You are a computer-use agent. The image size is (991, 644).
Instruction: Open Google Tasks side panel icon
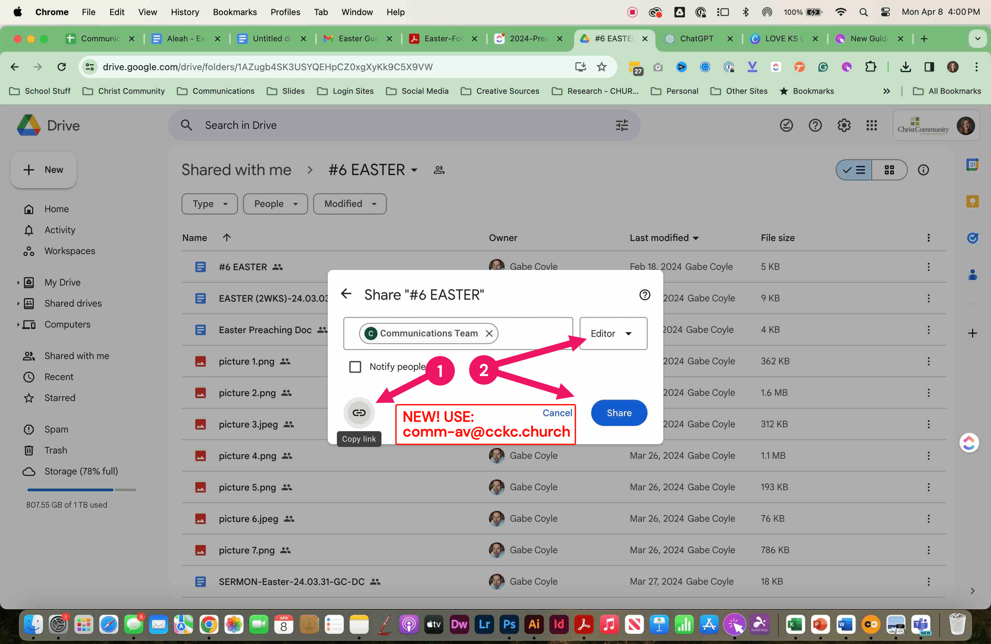[x=972, y=238]
